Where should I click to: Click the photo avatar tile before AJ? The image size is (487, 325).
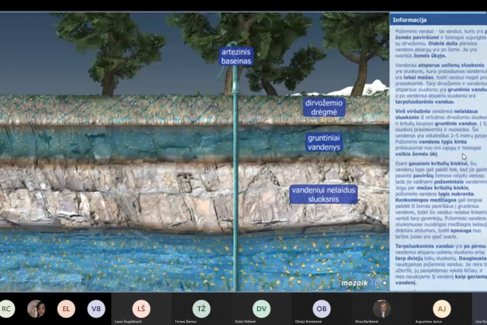[x=381, y=309]
